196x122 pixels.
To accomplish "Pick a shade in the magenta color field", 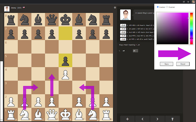I will [172, 28].
